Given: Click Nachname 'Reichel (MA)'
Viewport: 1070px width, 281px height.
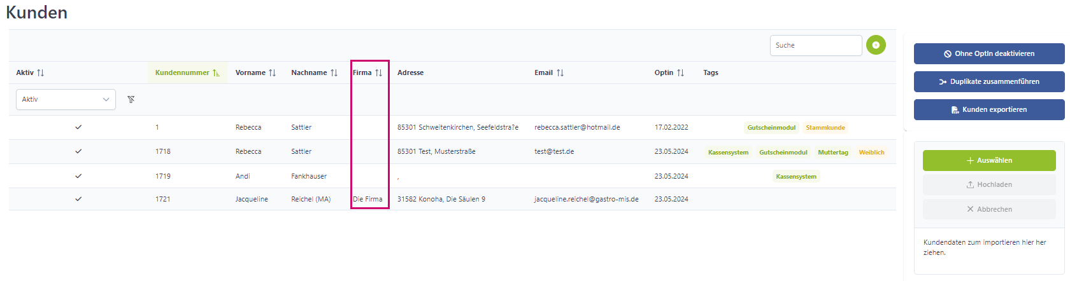Looking at the screenshot, I should 311,199.
